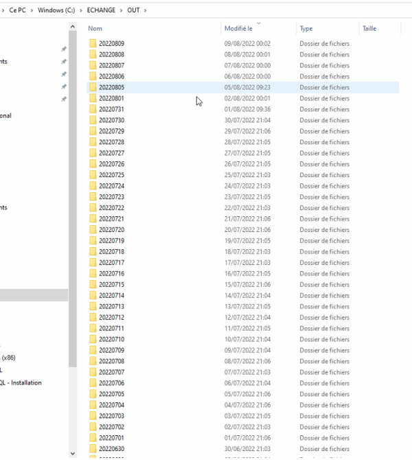The width and height of the screenshot is (412, 460).
Task: Open the chevron dropdown after Windows (C:)
Action: click(x=80, y=10)
